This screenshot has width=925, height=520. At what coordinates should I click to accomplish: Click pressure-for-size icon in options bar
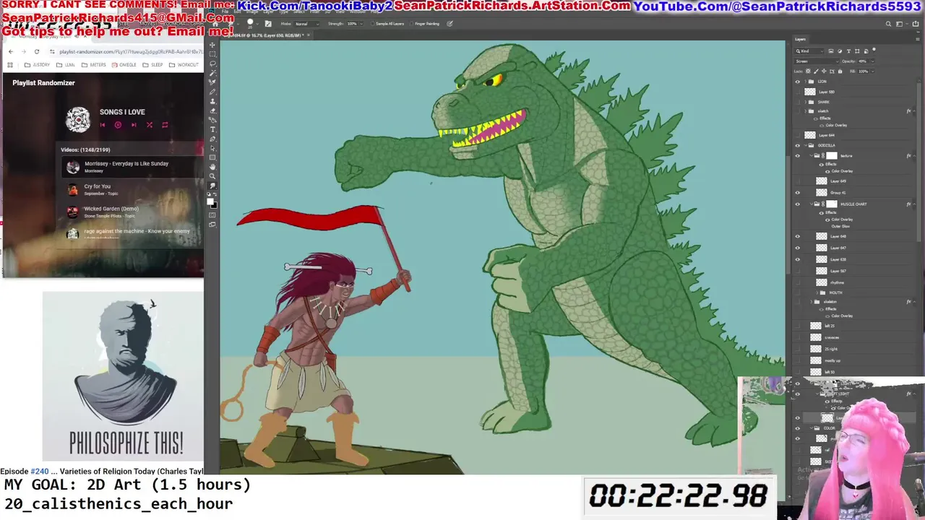(x=449, y=24)
